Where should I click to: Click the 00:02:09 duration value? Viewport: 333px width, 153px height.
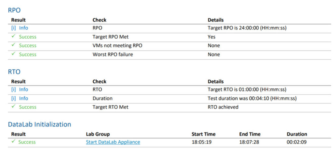[297, 142]
